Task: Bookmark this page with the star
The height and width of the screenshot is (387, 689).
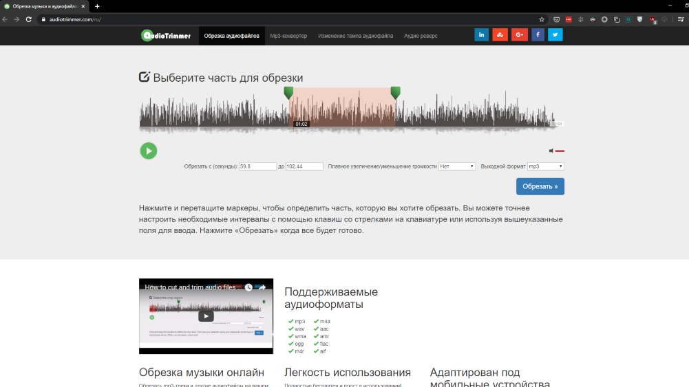Action: (542, 19)
